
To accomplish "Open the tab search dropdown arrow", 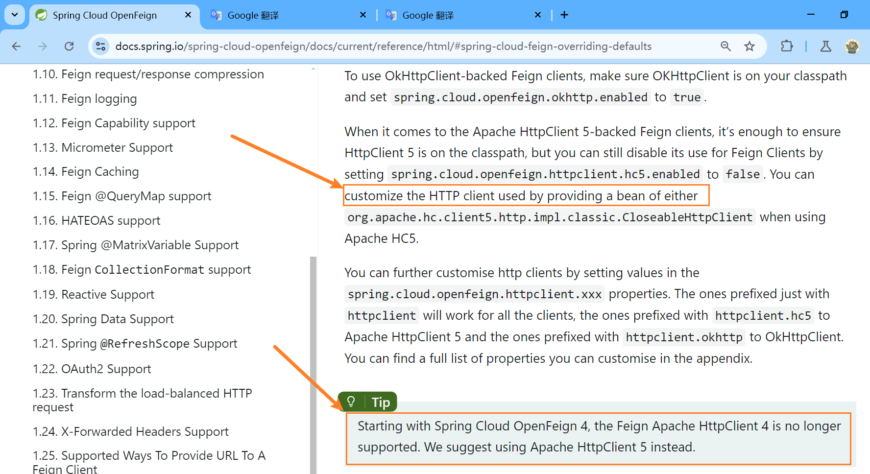I will pos(15,15).
